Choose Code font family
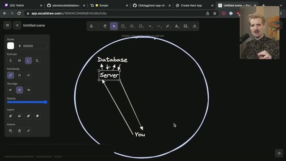 click(x=28, y=75)
